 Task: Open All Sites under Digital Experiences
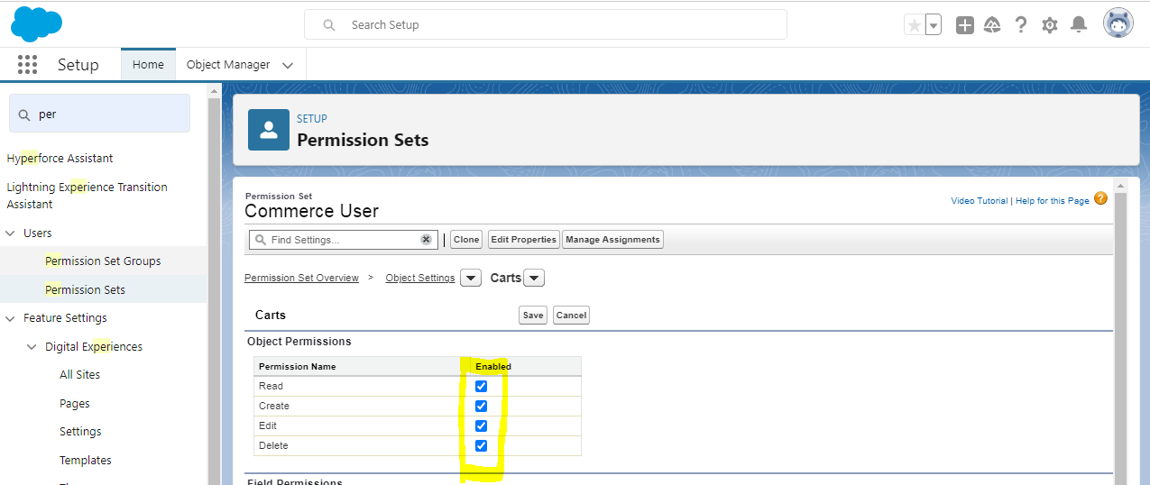coord(79,374)
